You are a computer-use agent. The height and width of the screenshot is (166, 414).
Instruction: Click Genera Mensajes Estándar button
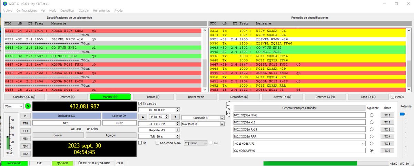pyautogui.click(x=299, y=108)
